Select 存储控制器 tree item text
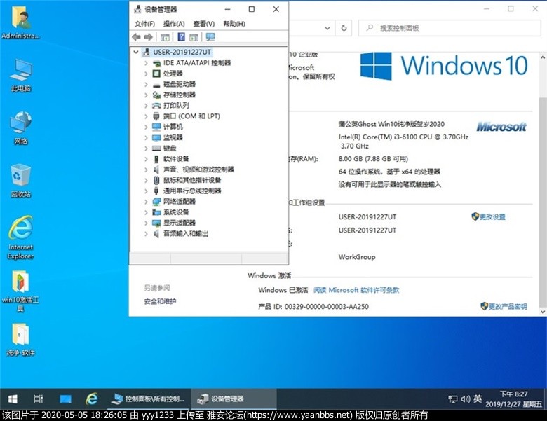 coord(180,95)
